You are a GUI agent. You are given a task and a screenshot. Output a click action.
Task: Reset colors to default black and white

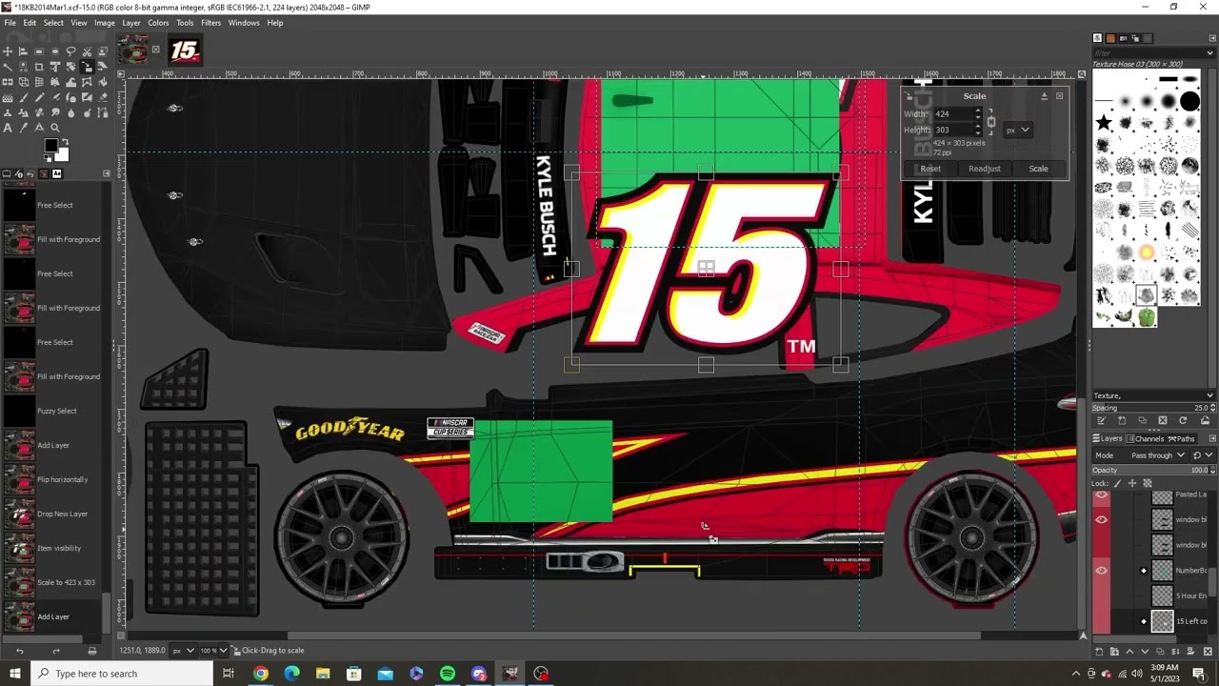[48, 158]
